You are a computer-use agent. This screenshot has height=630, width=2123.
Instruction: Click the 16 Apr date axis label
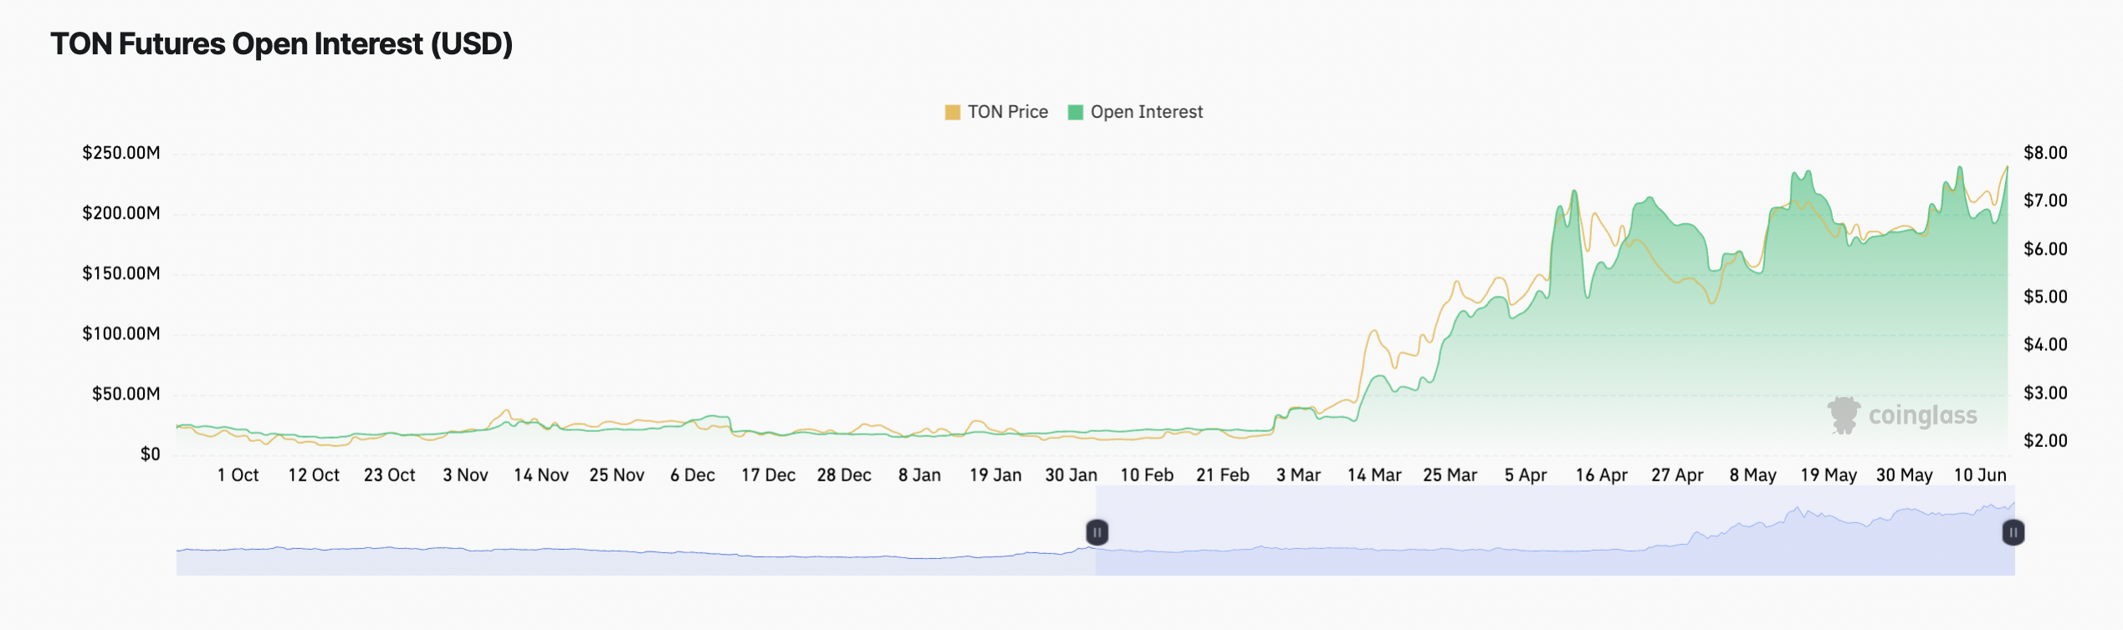pos(1601,475)
